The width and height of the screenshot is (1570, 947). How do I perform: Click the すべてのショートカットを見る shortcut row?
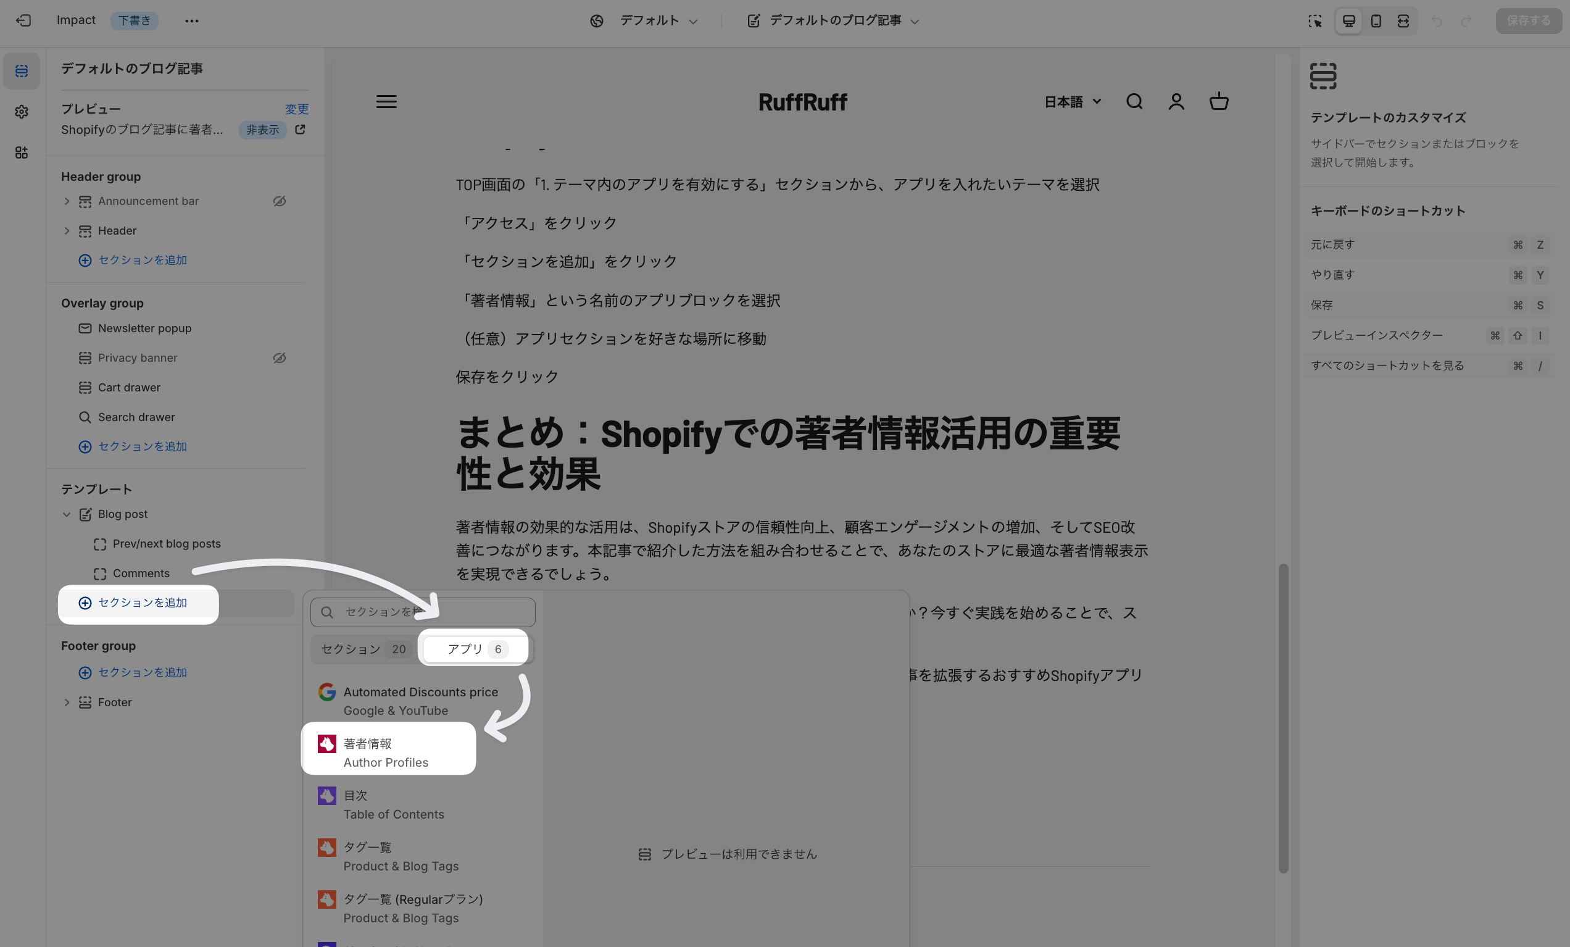(1429, 366)
